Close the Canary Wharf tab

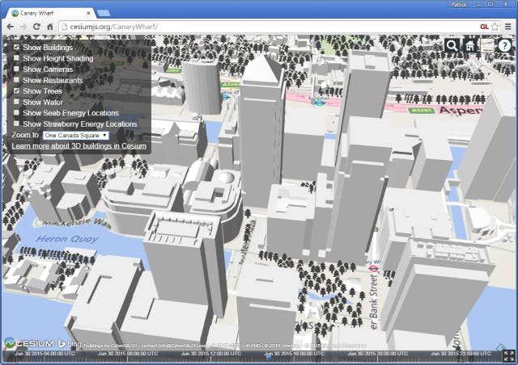point(88,13)
